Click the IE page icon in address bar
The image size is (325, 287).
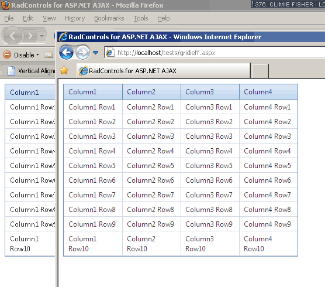(x=110, y=53)
